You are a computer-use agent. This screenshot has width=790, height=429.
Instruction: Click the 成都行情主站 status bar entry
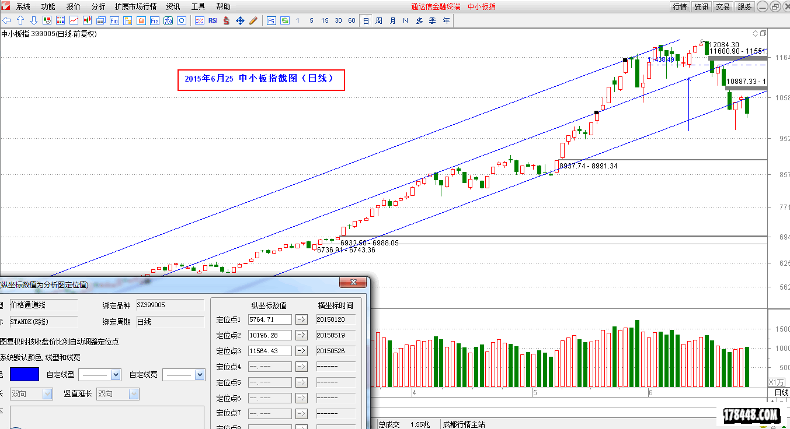[x=464, y=424]
